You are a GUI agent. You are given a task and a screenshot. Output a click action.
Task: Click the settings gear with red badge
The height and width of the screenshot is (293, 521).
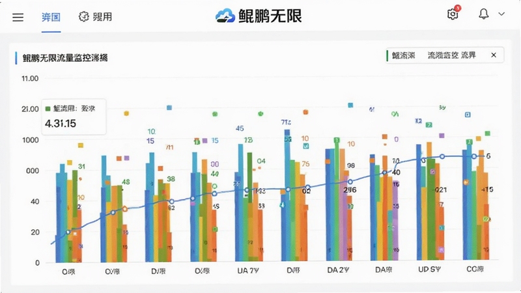[453, 14]
